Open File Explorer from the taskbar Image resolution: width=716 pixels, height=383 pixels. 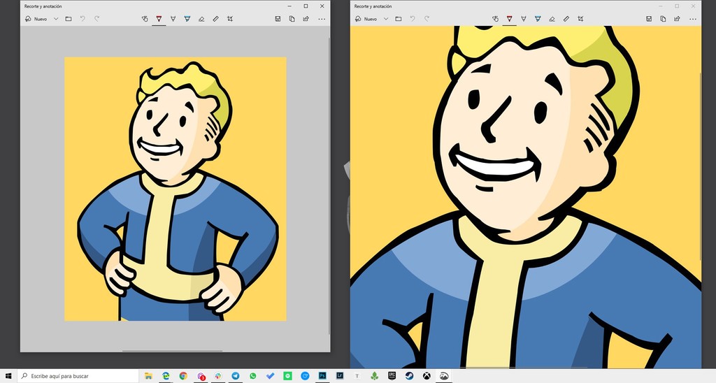pyautogui.click(x=148, y=376)
